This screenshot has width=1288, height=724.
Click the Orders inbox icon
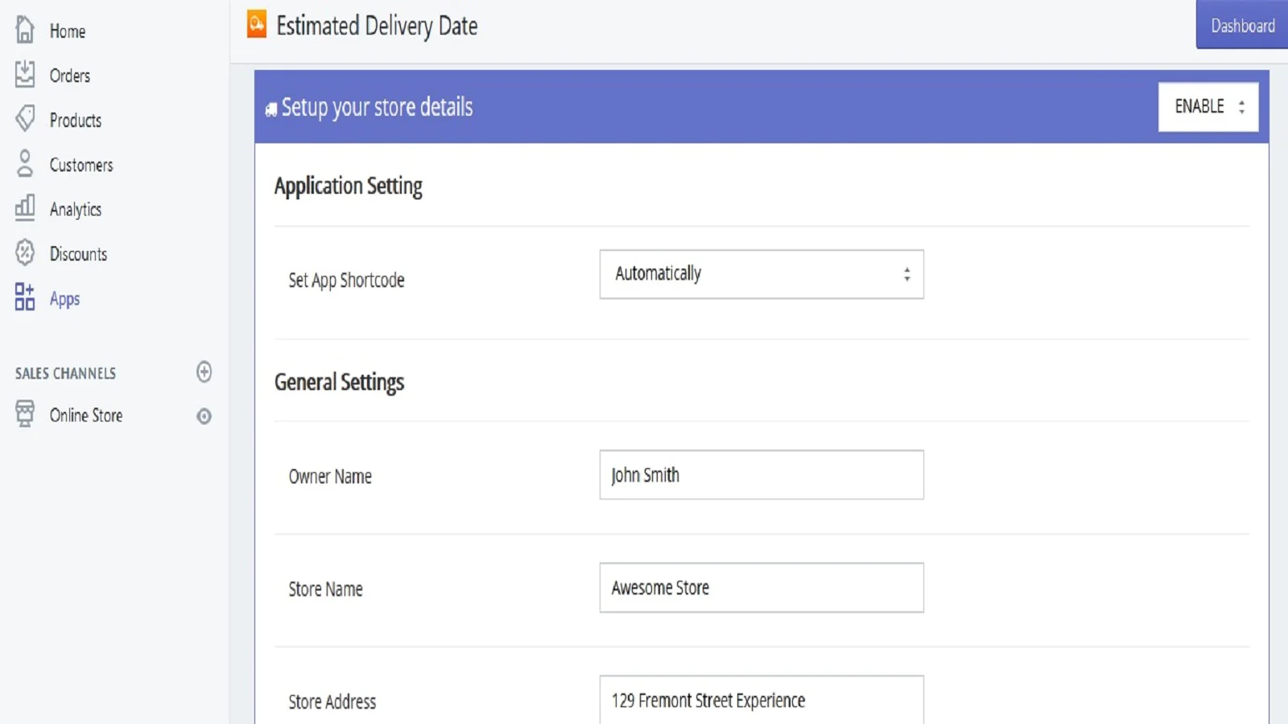click(x=25, y=74)
